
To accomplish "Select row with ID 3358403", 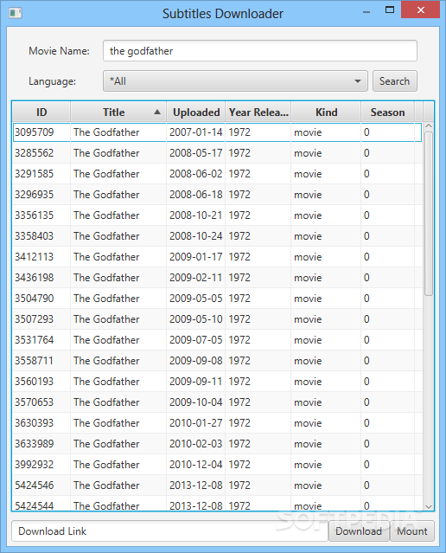I will (x=217, y=236).
